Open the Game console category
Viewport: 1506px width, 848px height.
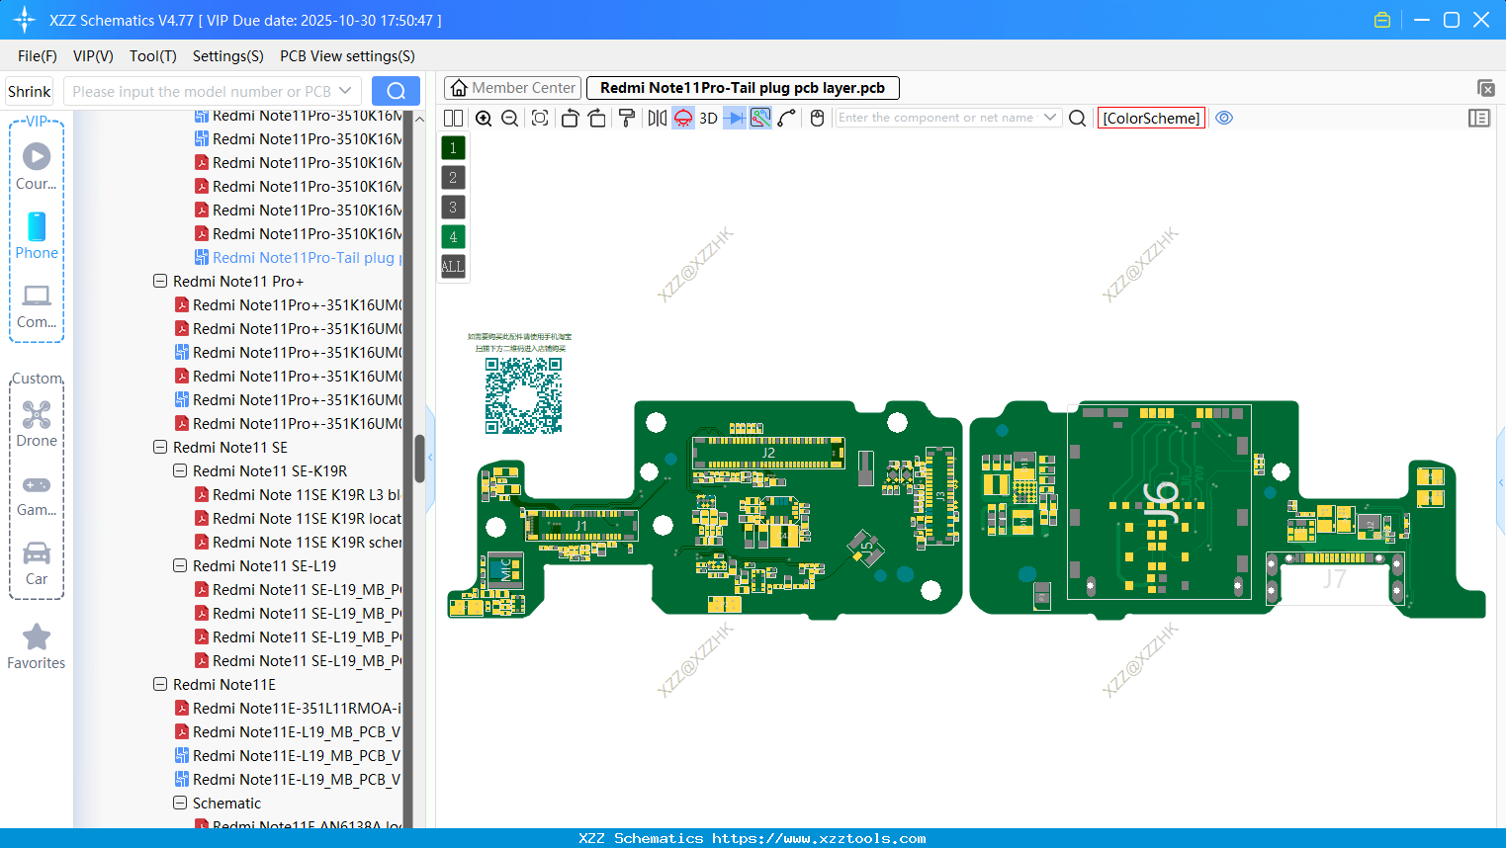[37, 494]
